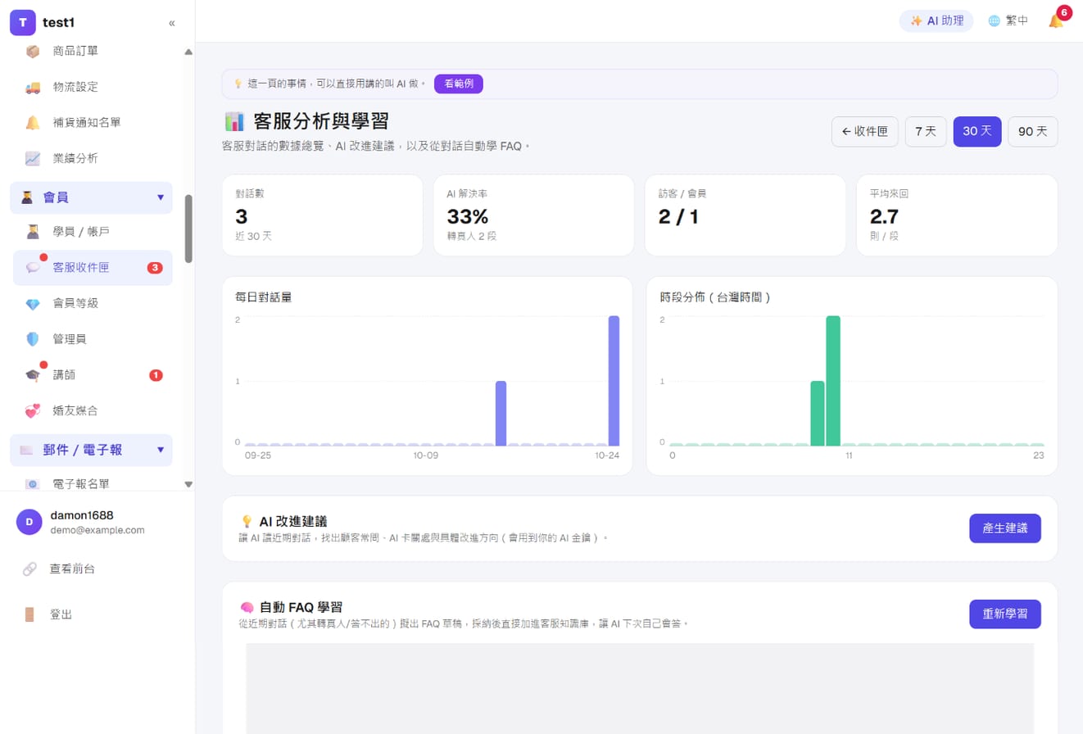Screen dimensions: 1083x734
Task: Click the AI 助理 button
Action: click(936, 21)
